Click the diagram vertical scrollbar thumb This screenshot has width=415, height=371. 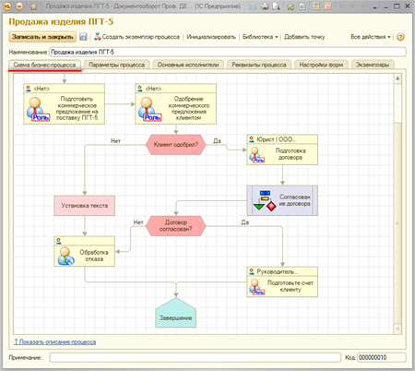(397, 223)
